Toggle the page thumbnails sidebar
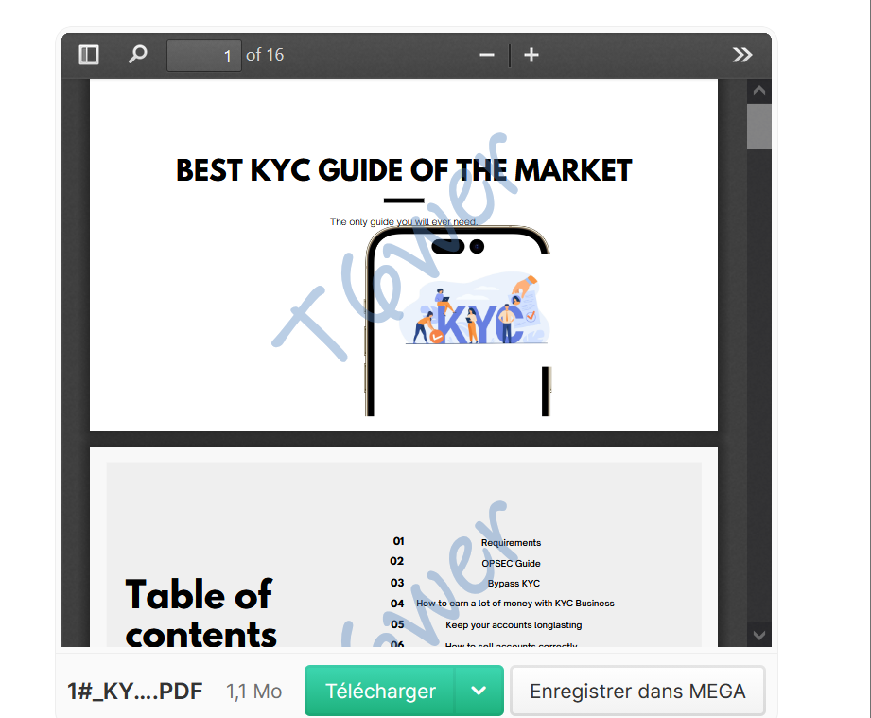Screen dimensions: 871x718 click(88, 54)
